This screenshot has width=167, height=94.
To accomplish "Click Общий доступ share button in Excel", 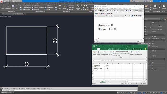I will tap(137, 49).
